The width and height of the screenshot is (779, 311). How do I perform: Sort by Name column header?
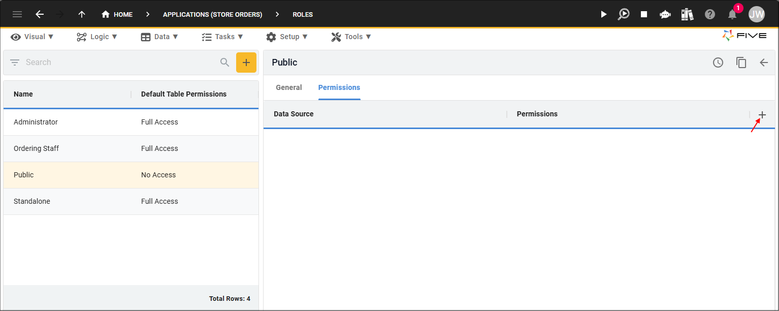[23, 94]
